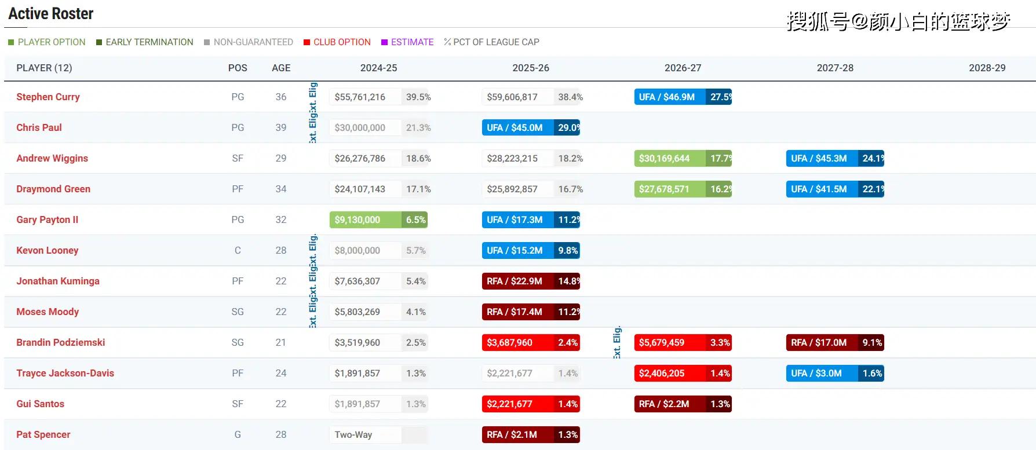This screenshot has height=450, width=1036.
Task: Select the purple ESTIMATE legend square
Action: click(384, 42)
